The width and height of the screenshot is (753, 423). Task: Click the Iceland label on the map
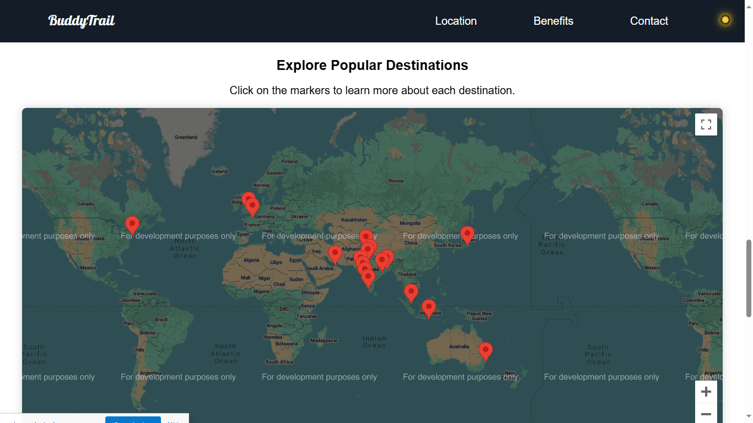pos(219,171)
